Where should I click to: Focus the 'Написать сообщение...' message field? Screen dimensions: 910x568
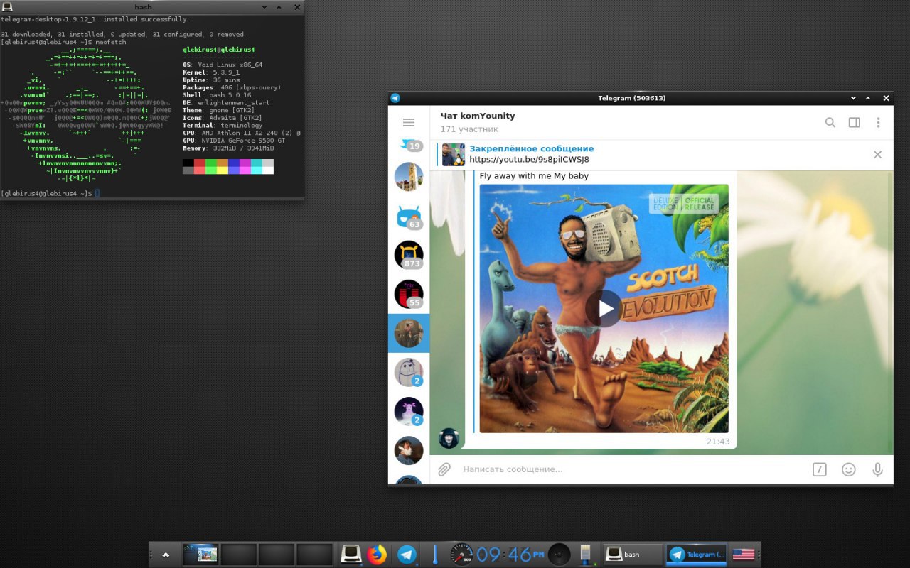tap(633, 469)
